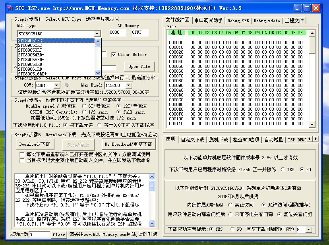Open the MCU Type dropdown arrow
Screen dimensions: 329x245
[x=97, y=34]
